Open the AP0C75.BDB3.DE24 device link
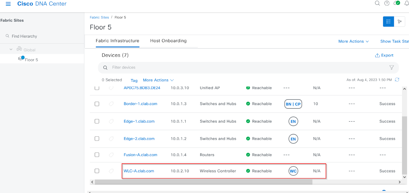Viewport: 409px width, 193px height. [142, 88]
